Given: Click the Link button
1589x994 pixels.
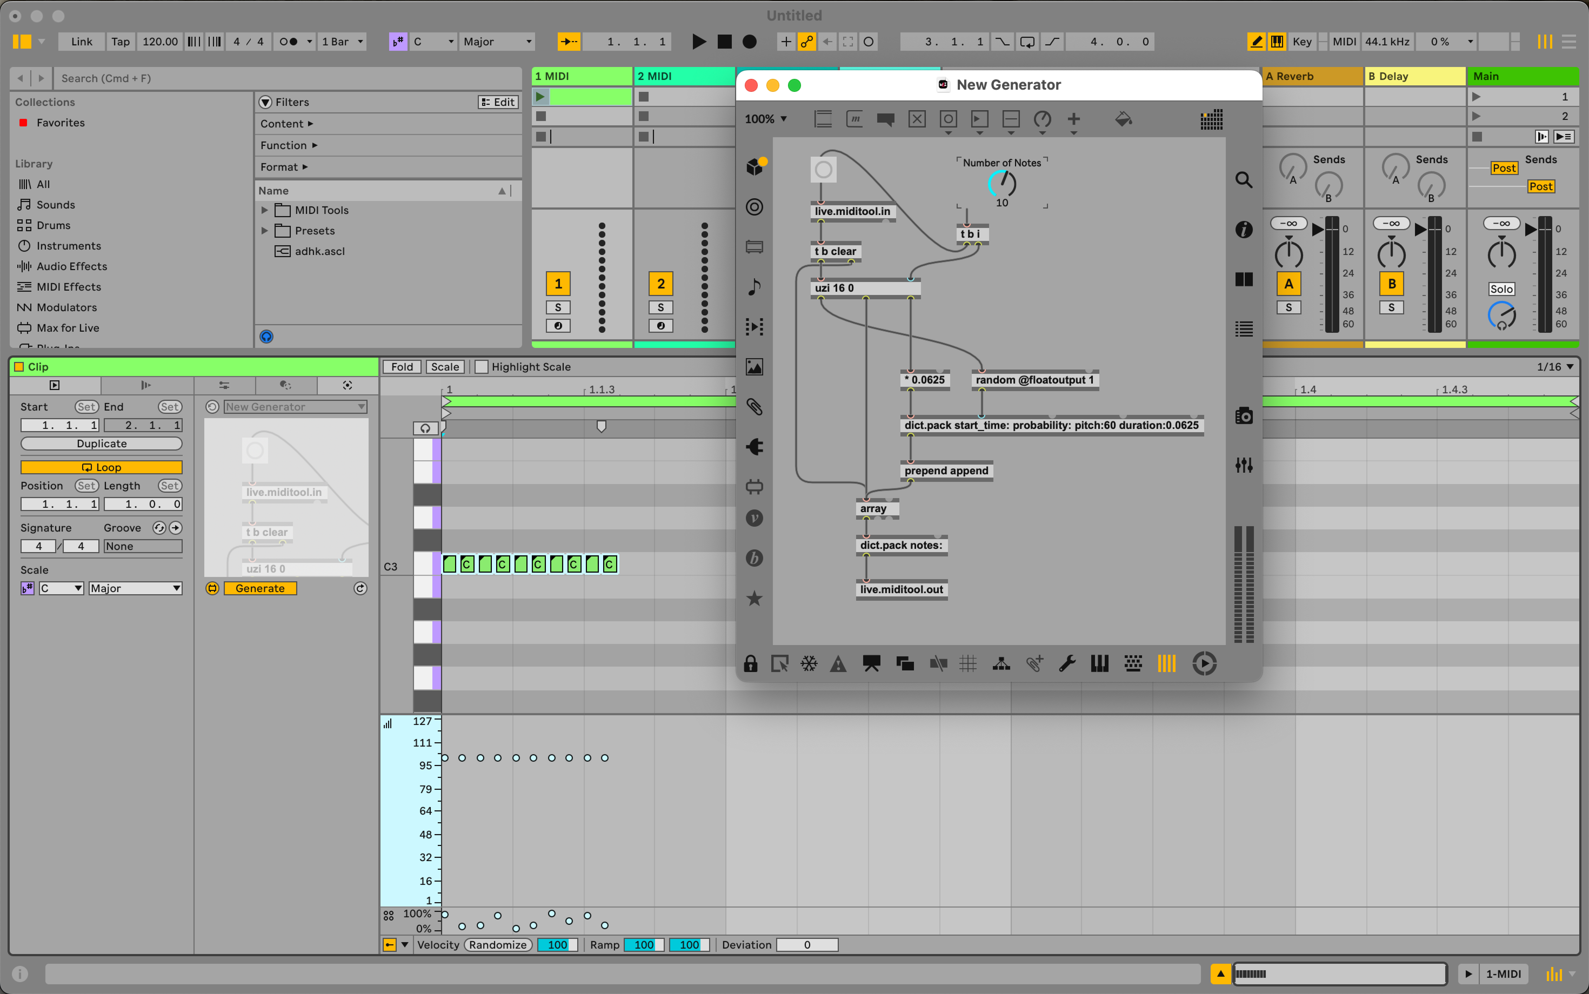Looking at the screenshot, I should [82, 41].
